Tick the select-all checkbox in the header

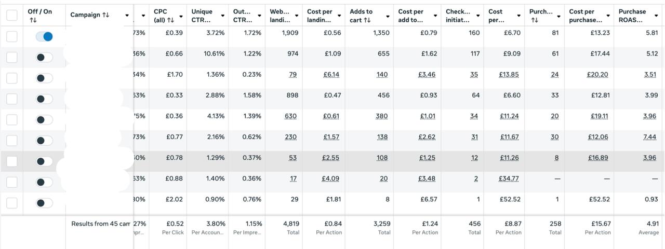click(x=11, y=16)
